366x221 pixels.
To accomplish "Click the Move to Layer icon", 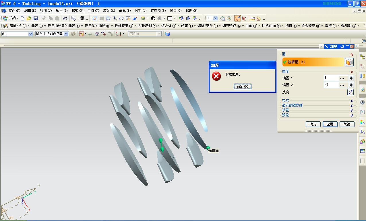I will [229, 18].
